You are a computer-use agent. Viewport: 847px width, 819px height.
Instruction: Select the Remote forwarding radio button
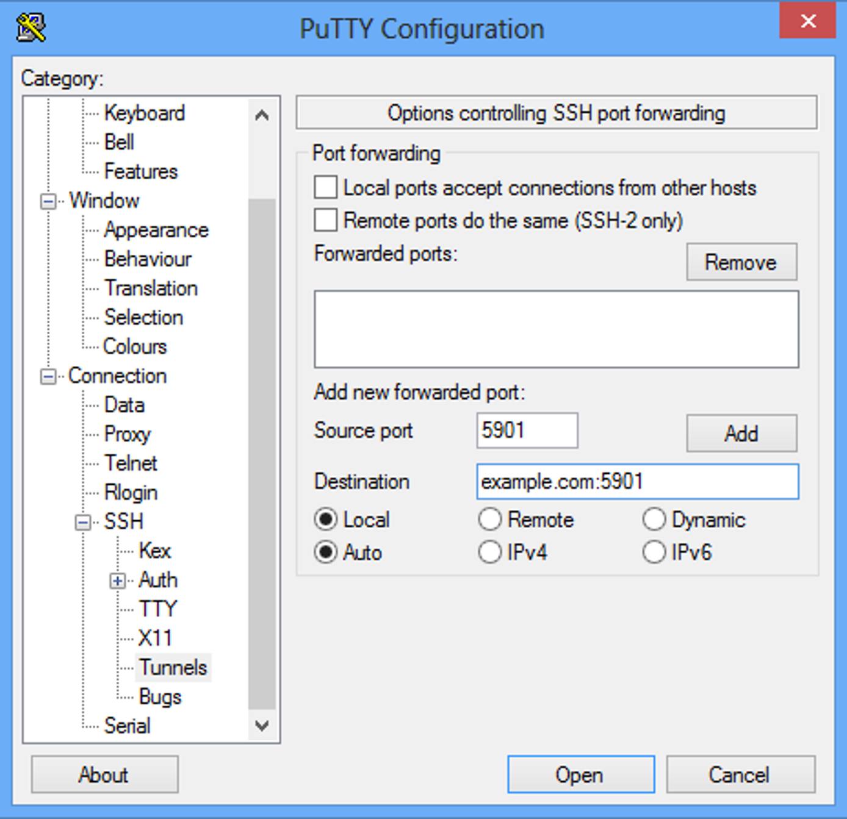tap(490, 519)
